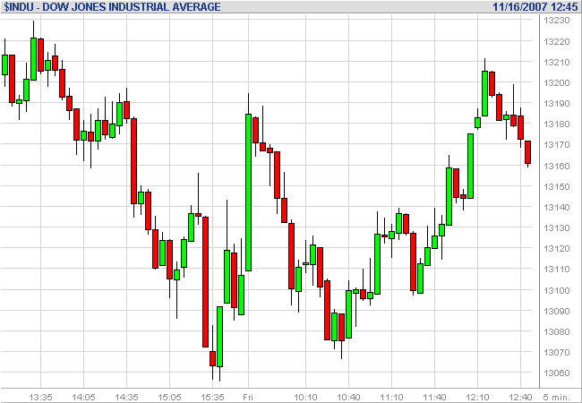
Task: Select the 15:05 time label
Action: (169, 398)
